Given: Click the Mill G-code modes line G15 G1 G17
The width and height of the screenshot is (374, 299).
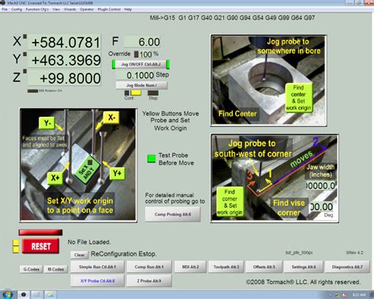Looking at the screenshot, I should (232, 17).
